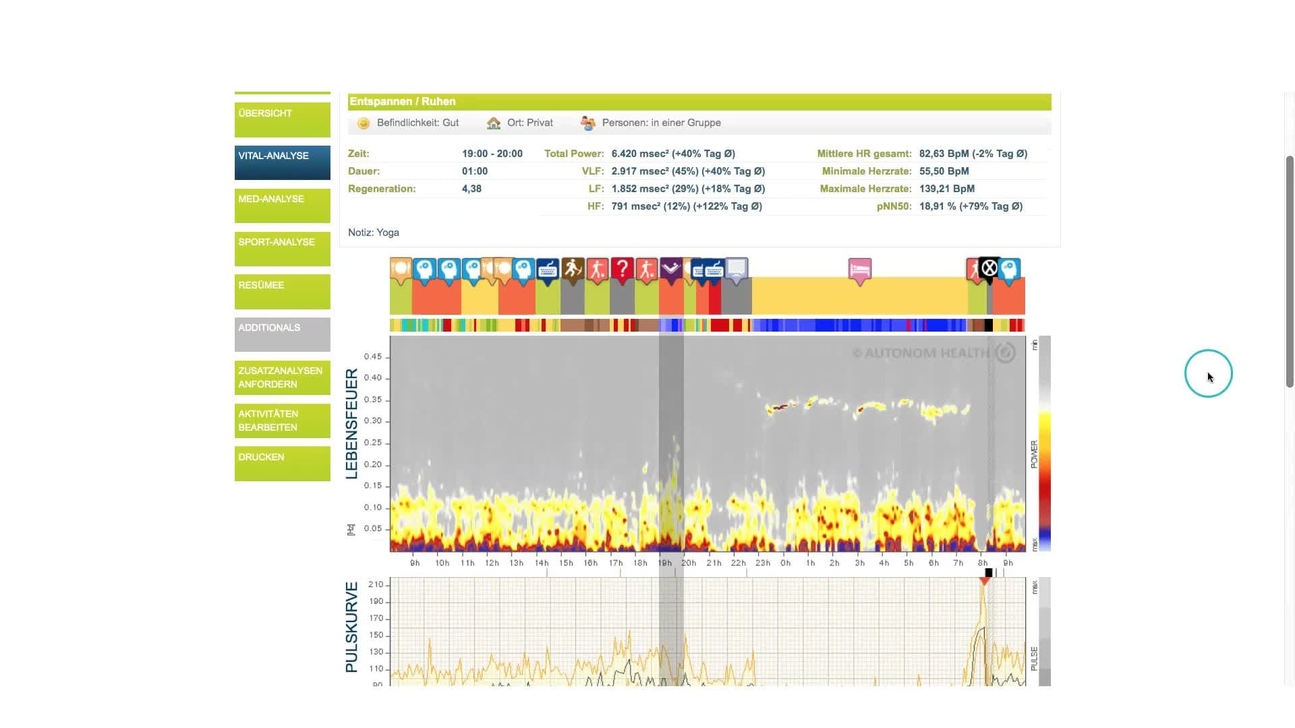Click the house icon beside Ort: Privat

(x=494, y=123)
